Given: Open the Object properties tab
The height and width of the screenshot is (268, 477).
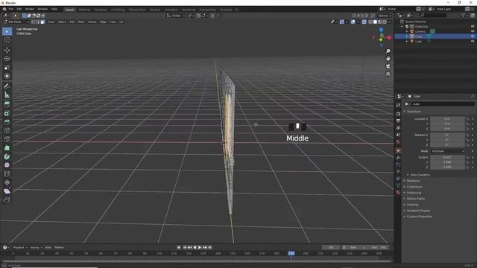Looking at the screenshot, I should [x=398, y=150].
